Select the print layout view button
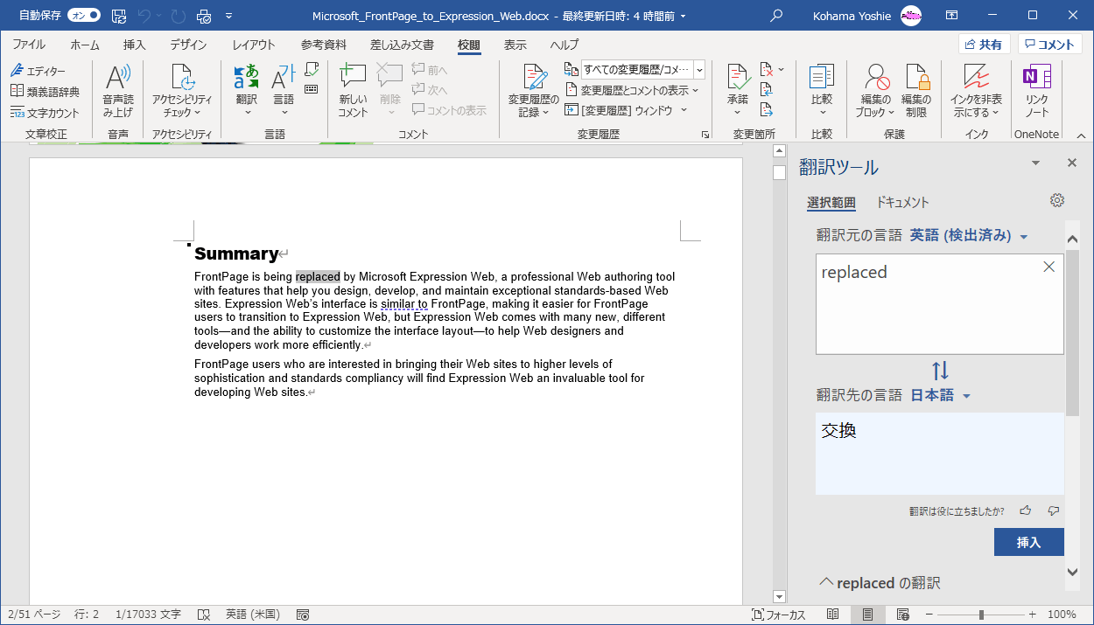Screen dimensions: 1094x625 pos(867,615)
